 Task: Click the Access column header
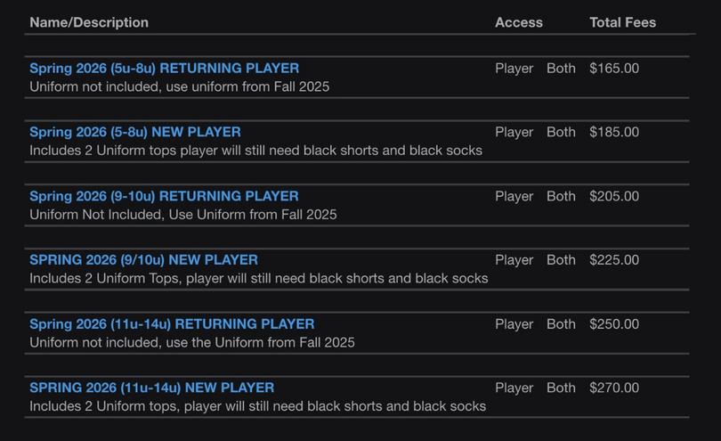click(x=518, y=22)
